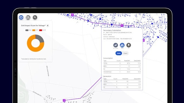Close the Secondary Substation popup
Image resolution: width=184 pixels, height=103 pixels.
141,29
